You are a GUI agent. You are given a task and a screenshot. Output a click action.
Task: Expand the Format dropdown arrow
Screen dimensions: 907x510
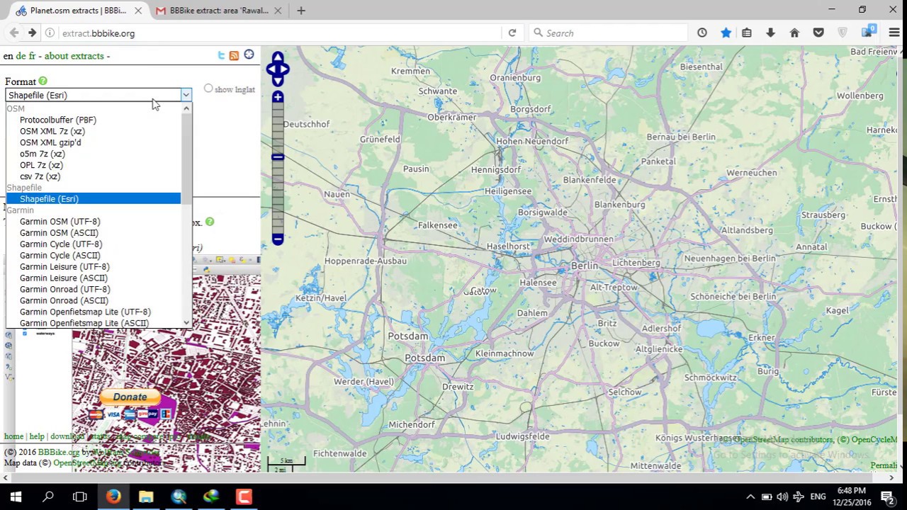[186, 95]
